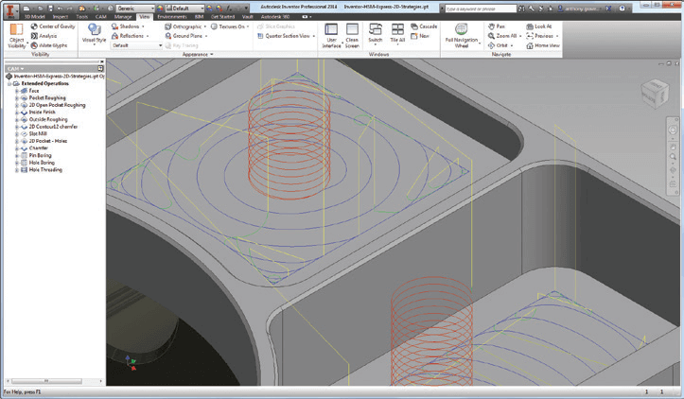Click the Cascade windows button
Viewport: 684px width, 399px height.
coord(424,26)
